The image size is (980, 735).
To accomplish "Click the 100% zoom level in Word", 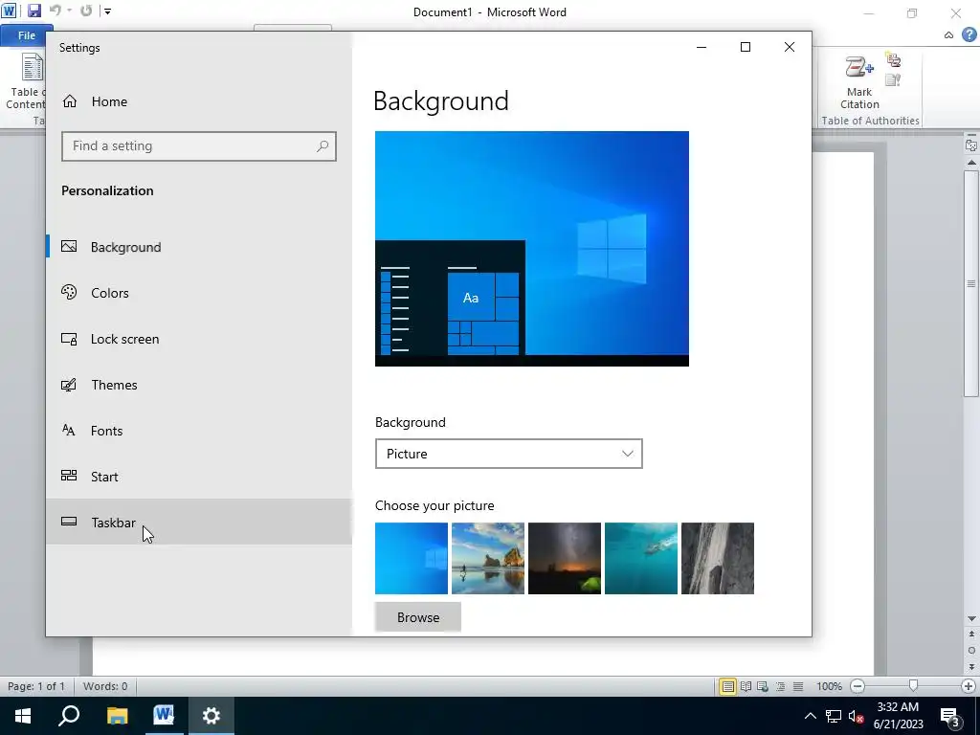I will (829, 686).
